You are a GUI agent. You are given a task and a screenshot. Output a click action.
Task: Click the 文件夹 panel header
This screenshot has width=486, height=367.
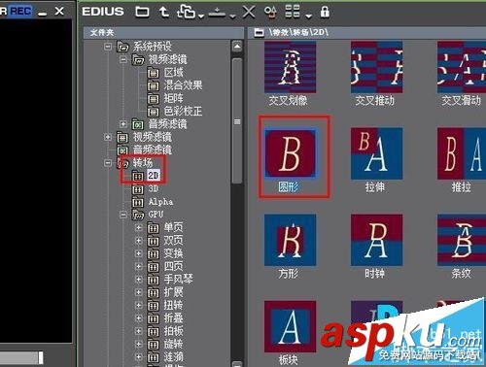163,33
